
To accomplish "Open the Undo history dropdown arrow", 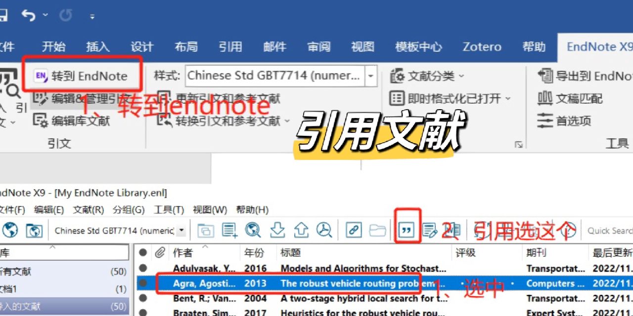I will point(45,15).
